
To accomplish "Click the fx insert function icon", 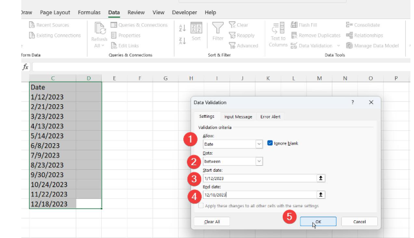I will 25,67.
